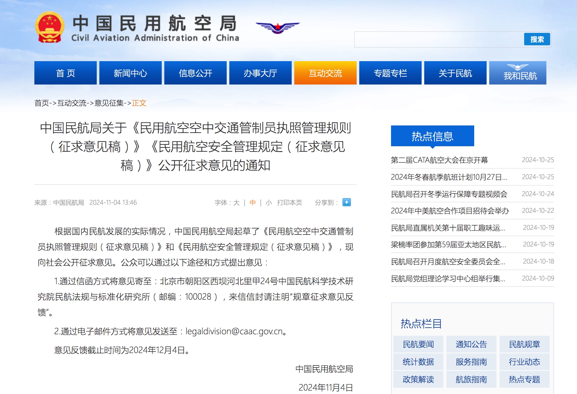Viewport: 577px width, 394px height.
Task: Open 第二届CATA航空大会在京开幕 news link
Action: click(x=439, y=160)
